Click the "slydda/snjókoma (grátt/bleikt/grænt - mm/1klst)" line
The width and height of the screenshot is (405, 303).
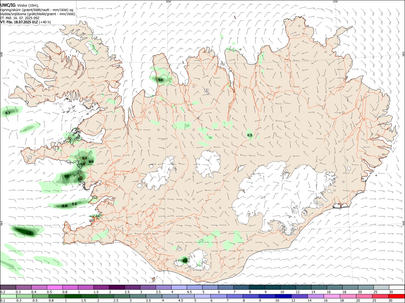click(38, 14)
